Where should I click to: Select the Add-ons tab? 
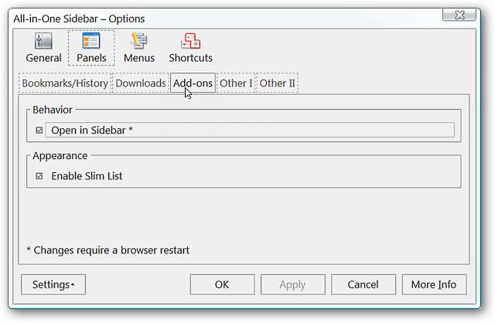193,83
